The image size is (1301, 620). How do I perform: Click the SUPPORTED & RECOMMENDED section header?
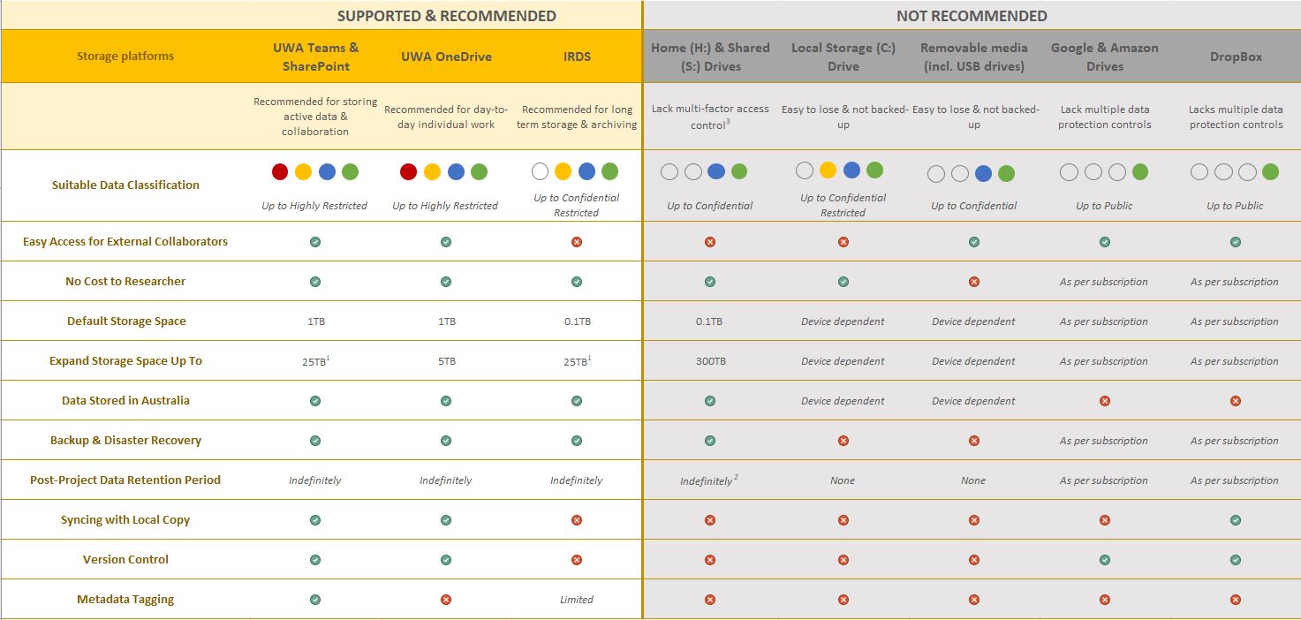point(446,16)
